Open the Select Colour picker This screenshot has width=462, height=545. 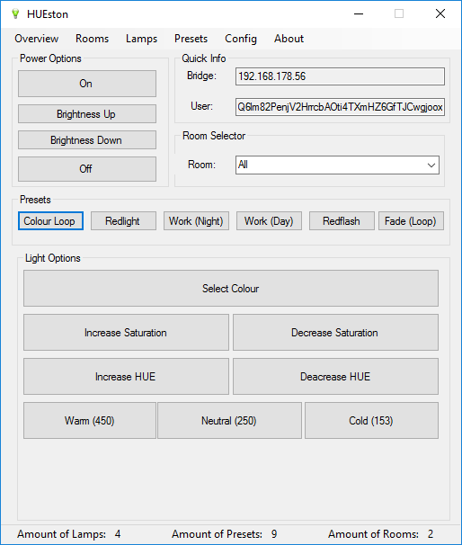231,289
